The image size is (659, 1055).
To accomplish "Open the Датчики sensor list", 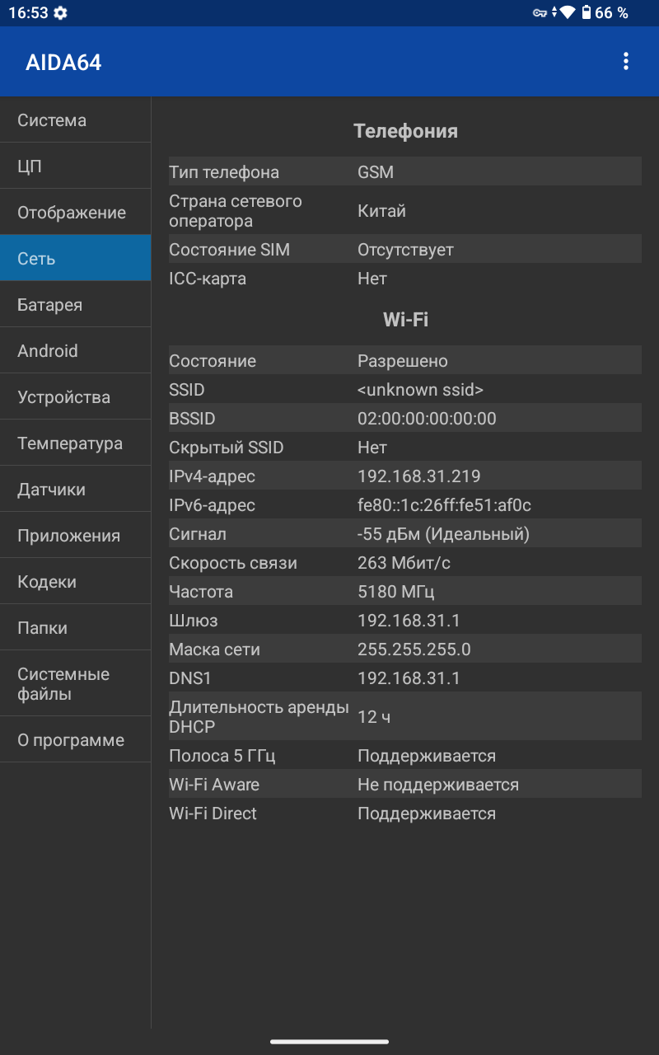I will [75, 490].
